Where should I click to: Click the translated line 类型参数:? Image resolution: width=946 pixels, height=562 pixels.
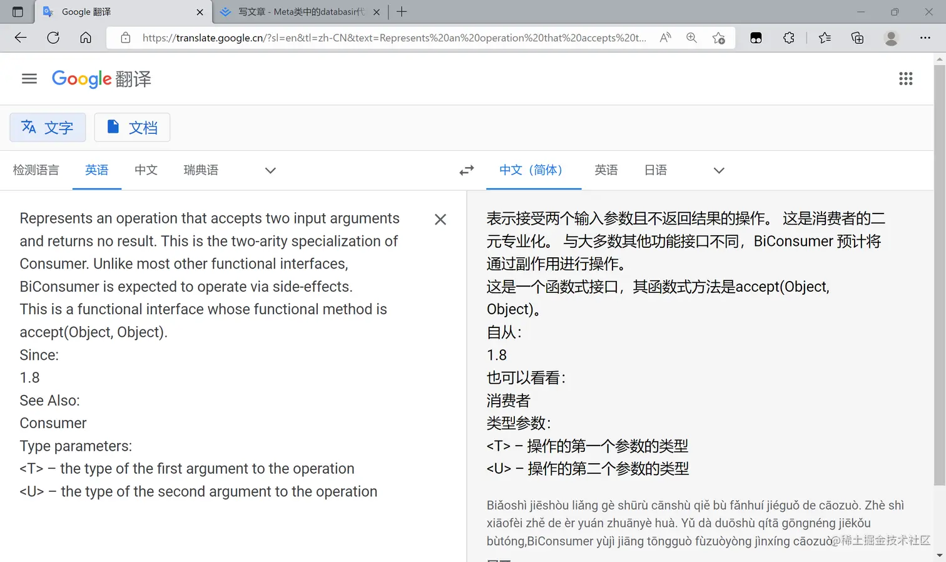519,423
